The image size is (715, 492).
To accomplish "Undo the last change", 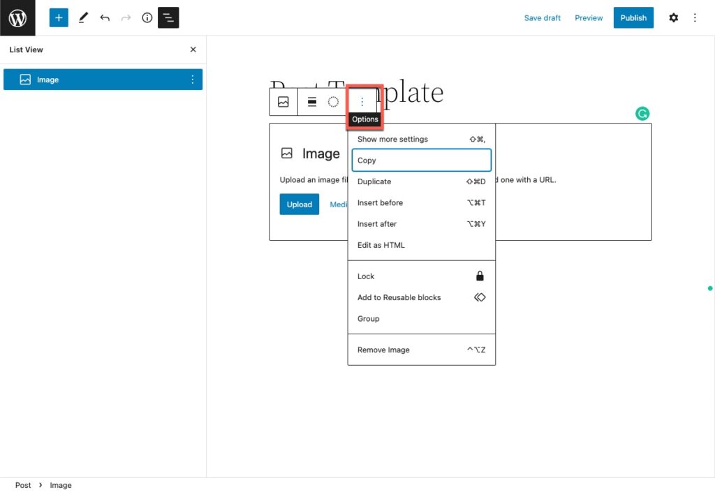I will [x=105, y=17].
